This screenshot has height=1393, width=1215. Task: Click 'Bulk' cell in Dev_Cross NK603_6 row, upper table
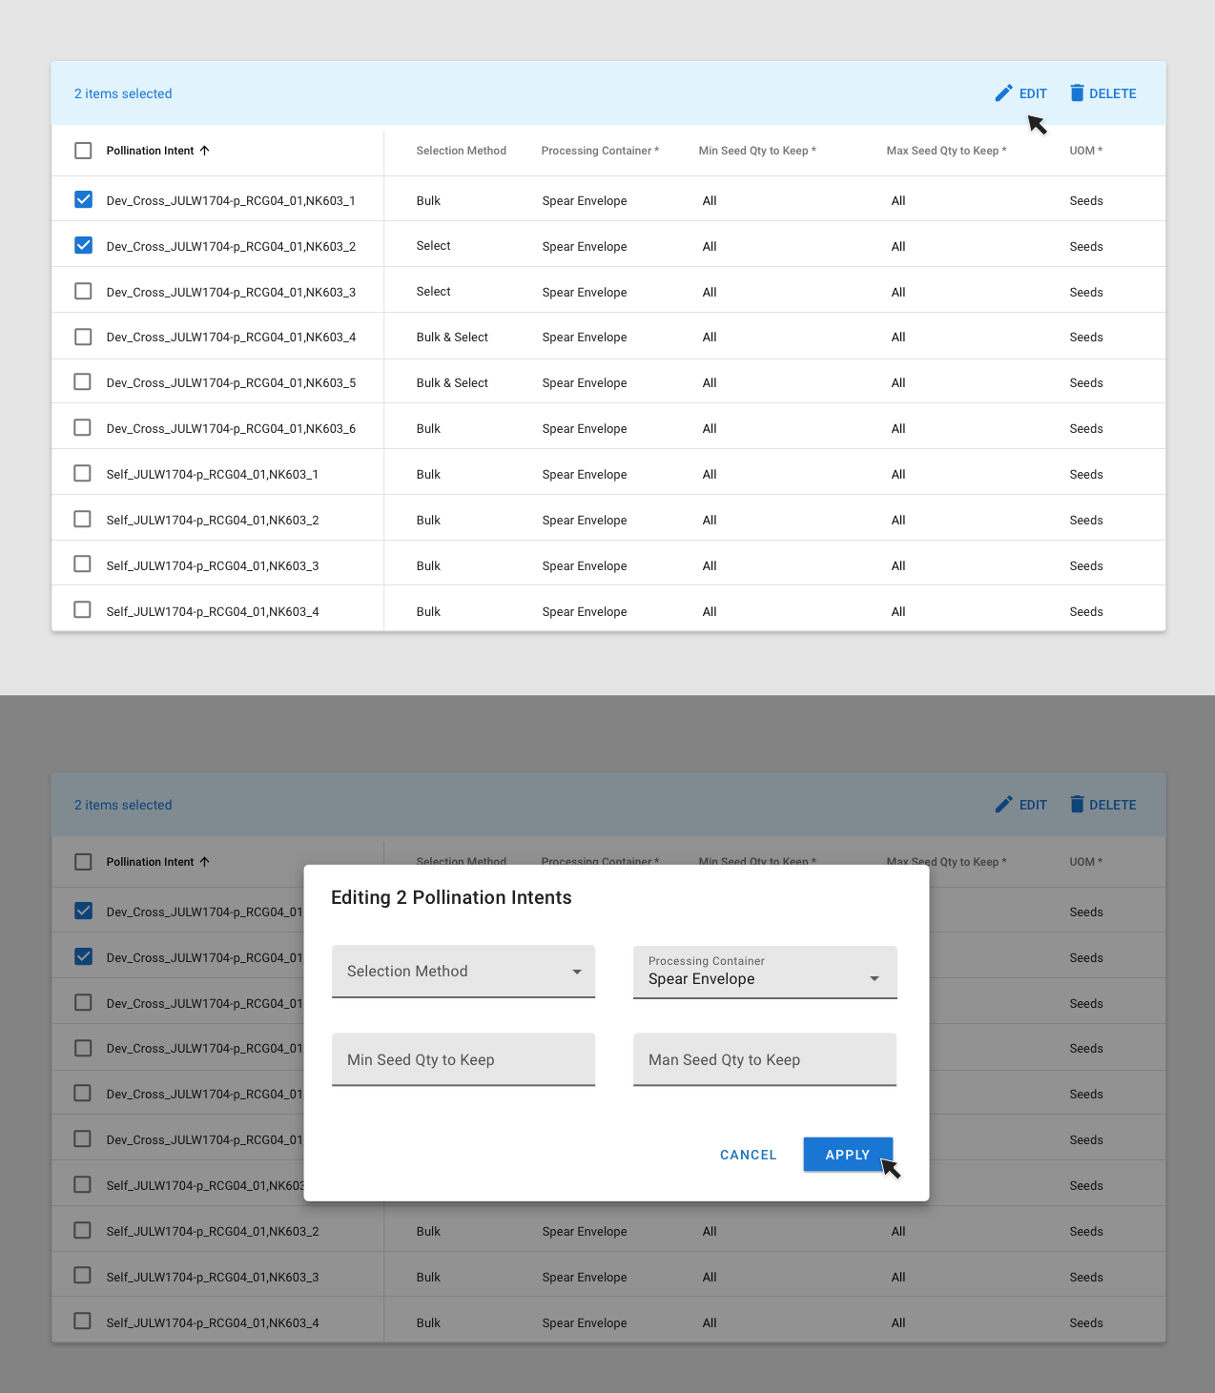(x=428, y=429)
